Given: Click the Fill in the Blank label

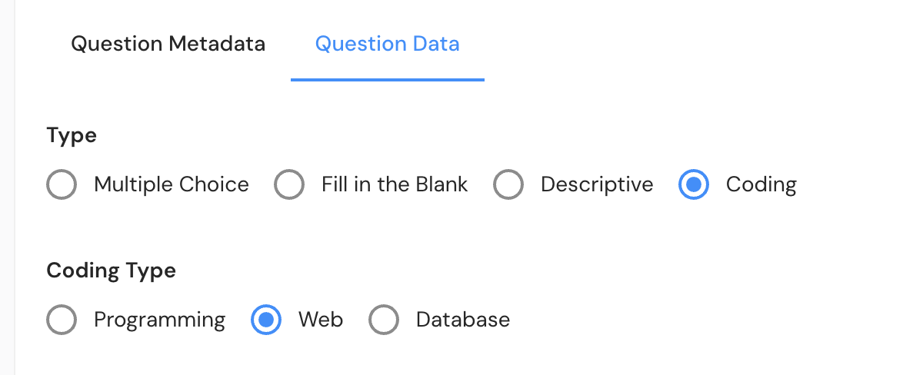Looking at the screenshot, I should point(395,184).
